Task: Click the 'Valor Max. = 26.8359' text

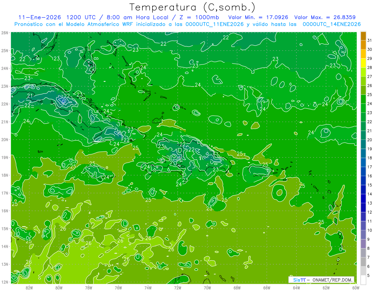Action: click(325, 17)
